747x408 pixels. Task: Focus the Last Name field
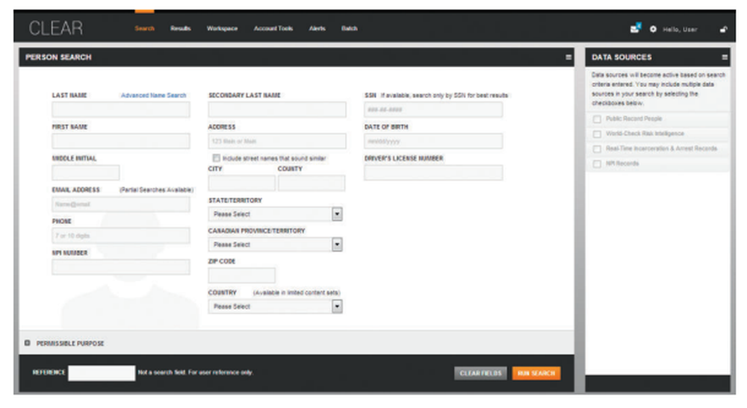tap(120, 110)
